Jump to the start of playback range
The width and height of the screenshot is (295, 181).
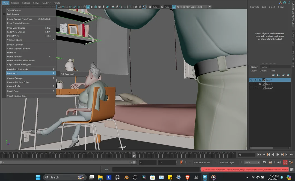coord(259,155)
